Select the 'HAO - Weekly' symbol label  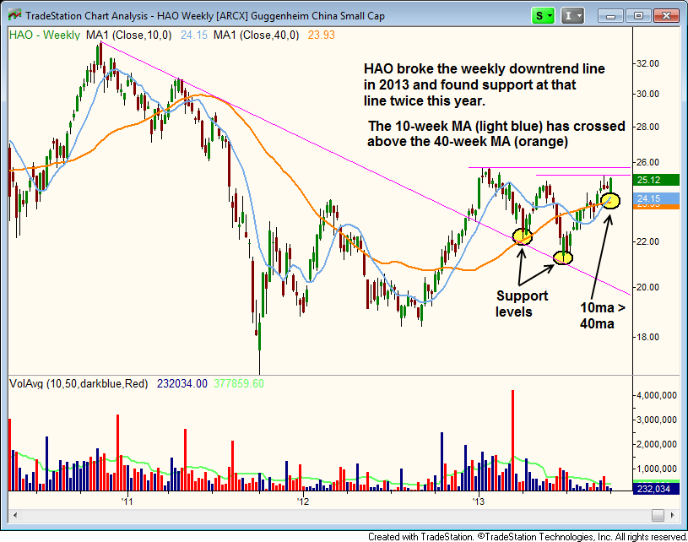click(45, 35)
